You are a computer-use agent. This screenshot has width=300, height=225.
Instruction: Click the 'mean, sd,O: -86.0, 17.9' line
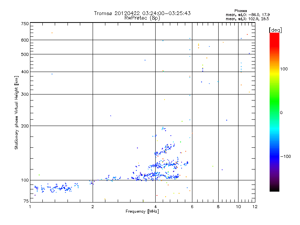pos(247,15)
